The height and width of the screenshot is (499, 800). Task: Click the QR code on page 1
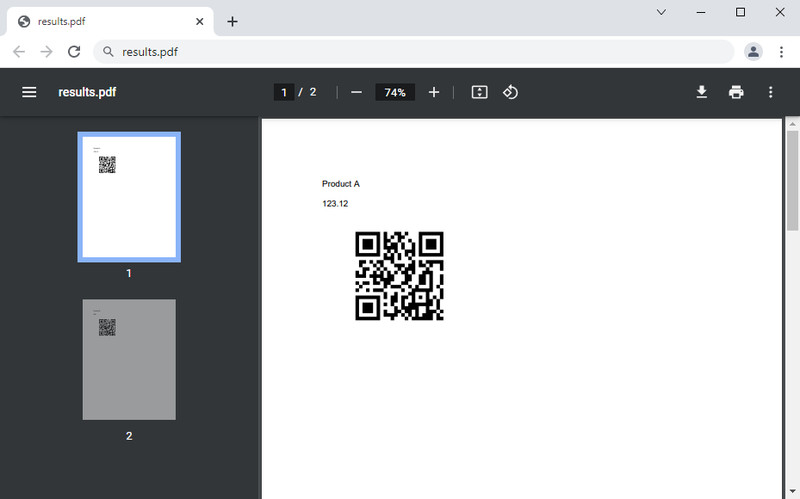[400, 276]
